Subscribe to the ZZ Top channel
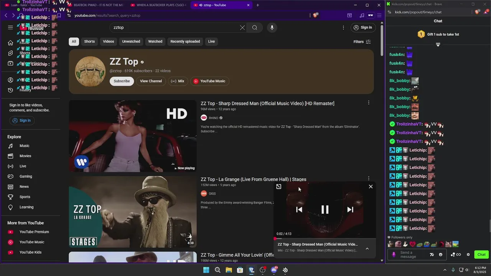Image resolution: width=491 pixels, height=276 pixels. coord(122,81)
